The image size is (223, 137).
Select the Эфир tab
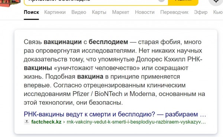201,12
